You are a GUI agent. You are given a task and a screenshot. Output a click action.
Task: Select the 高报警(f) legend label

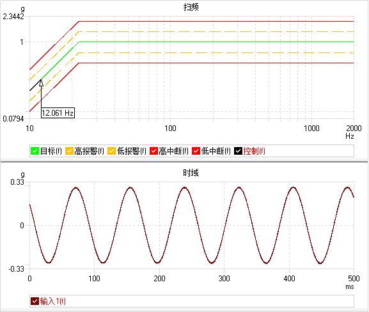pos(89,151)
